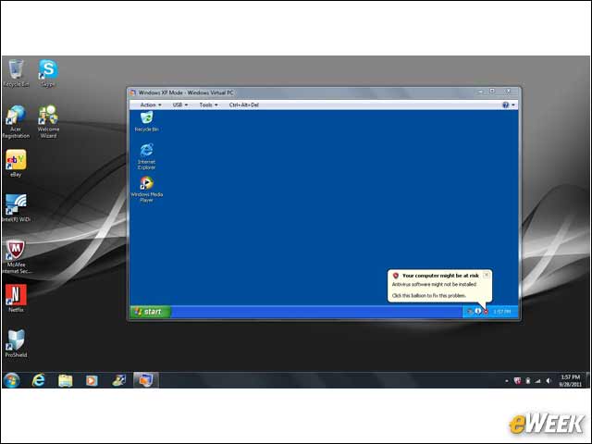Click the XP start button
The image size is (592, 444).
(150, 312)
